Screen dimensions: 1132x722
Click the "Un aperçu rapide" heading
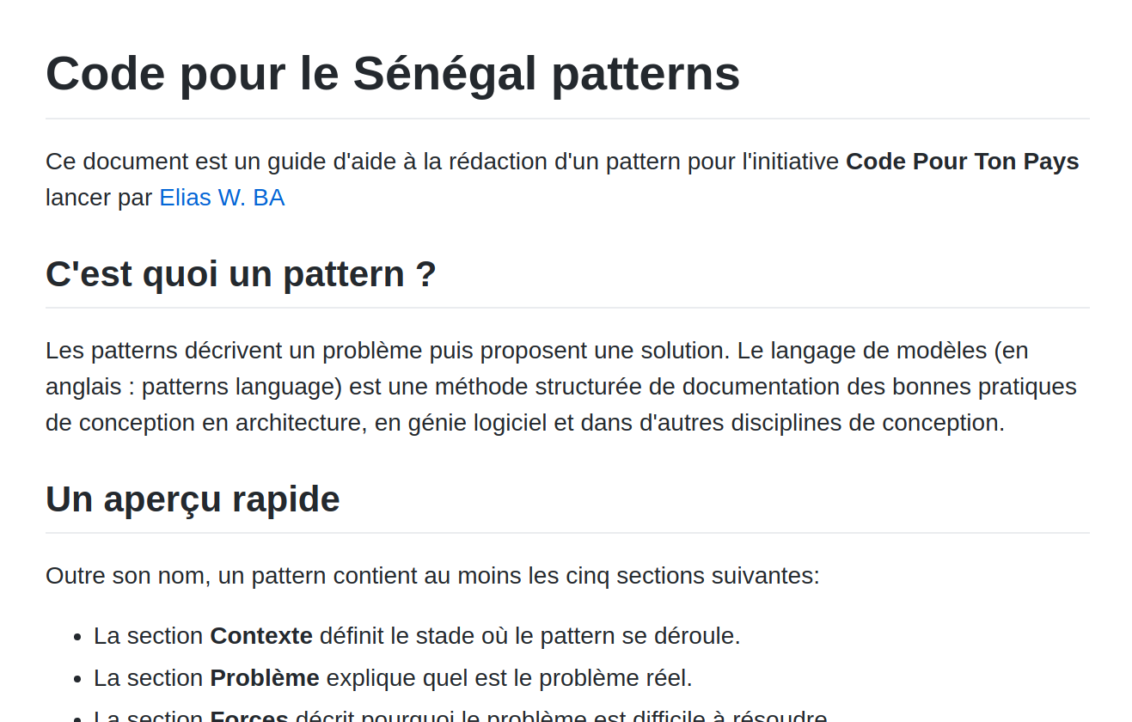coord(193,499)
